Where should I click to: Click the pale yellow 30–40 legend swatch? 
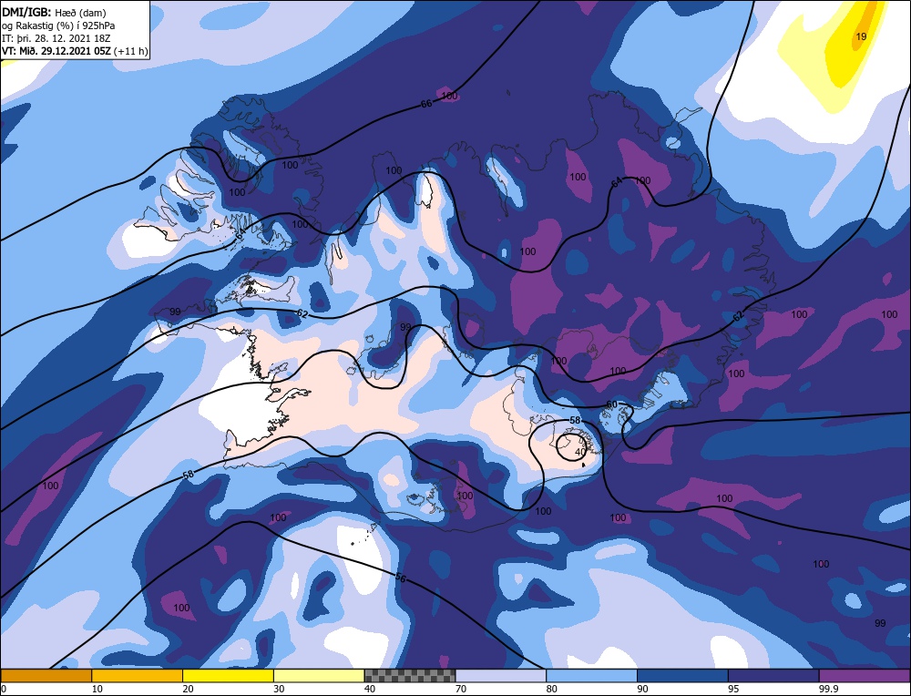coord(319,675)
